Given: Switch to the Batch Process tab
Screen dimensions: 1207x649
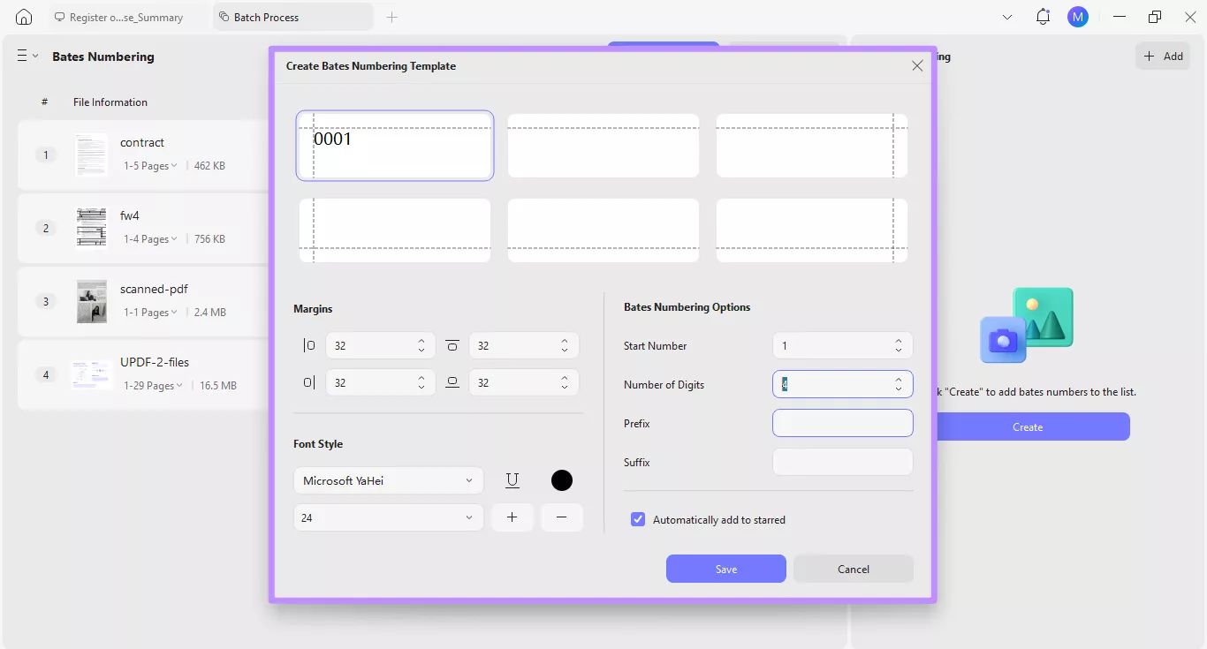Looking at the screenshot, I should 292,17.
